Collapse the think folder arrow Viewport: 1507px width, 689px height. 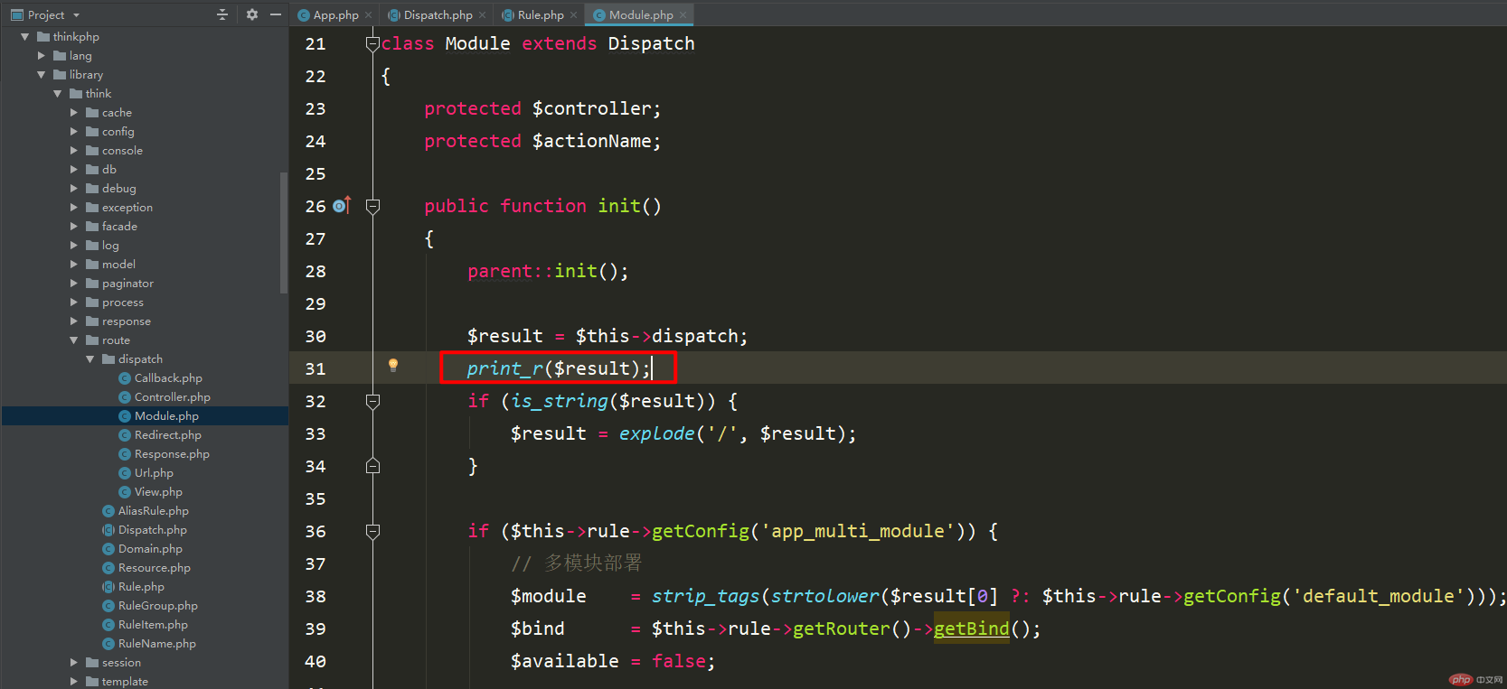[x=58, y=94]
